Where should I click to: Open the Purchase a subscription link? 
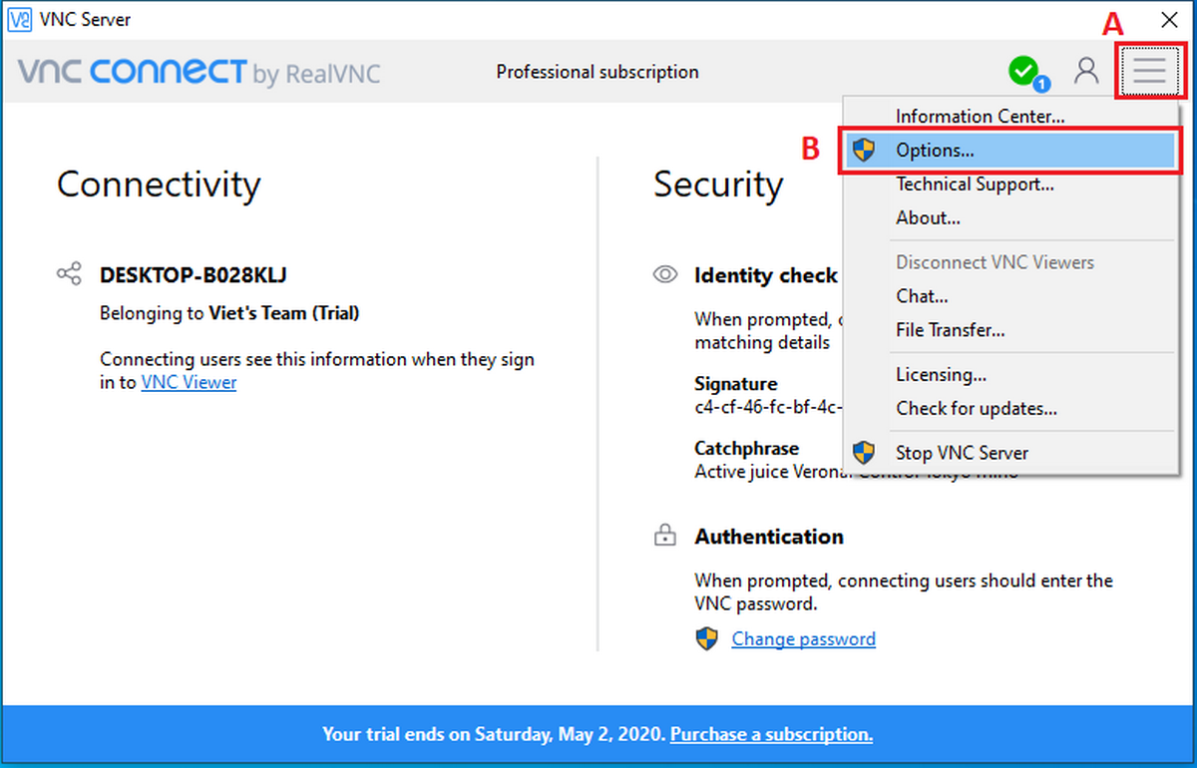point(771,735)
